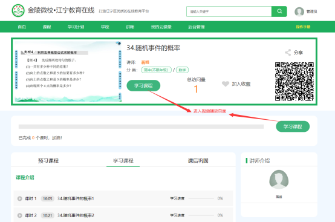Click the course video thumbnail
The width and height of the screenshot is (335, 222).
[x=68, y=71]
